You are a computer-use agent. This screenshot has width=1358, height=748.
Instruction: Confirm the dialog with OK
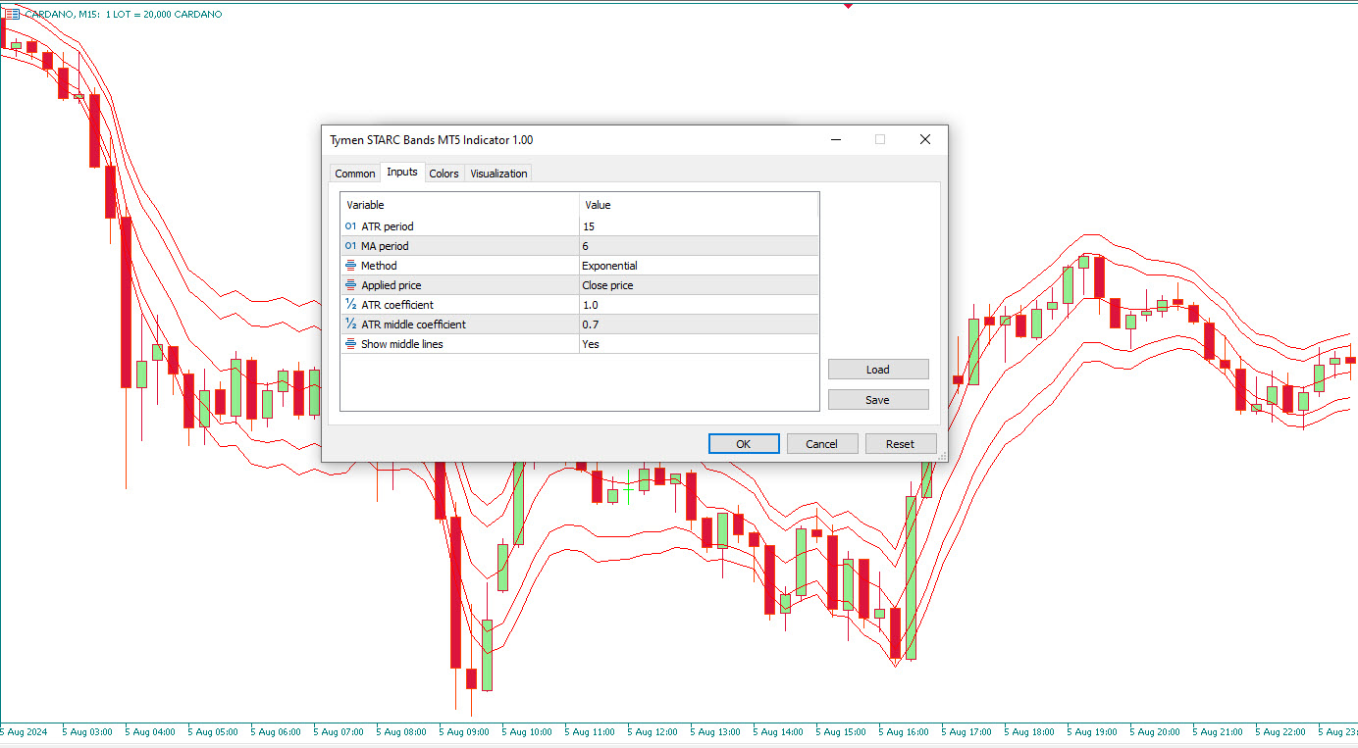click(744, 444)
